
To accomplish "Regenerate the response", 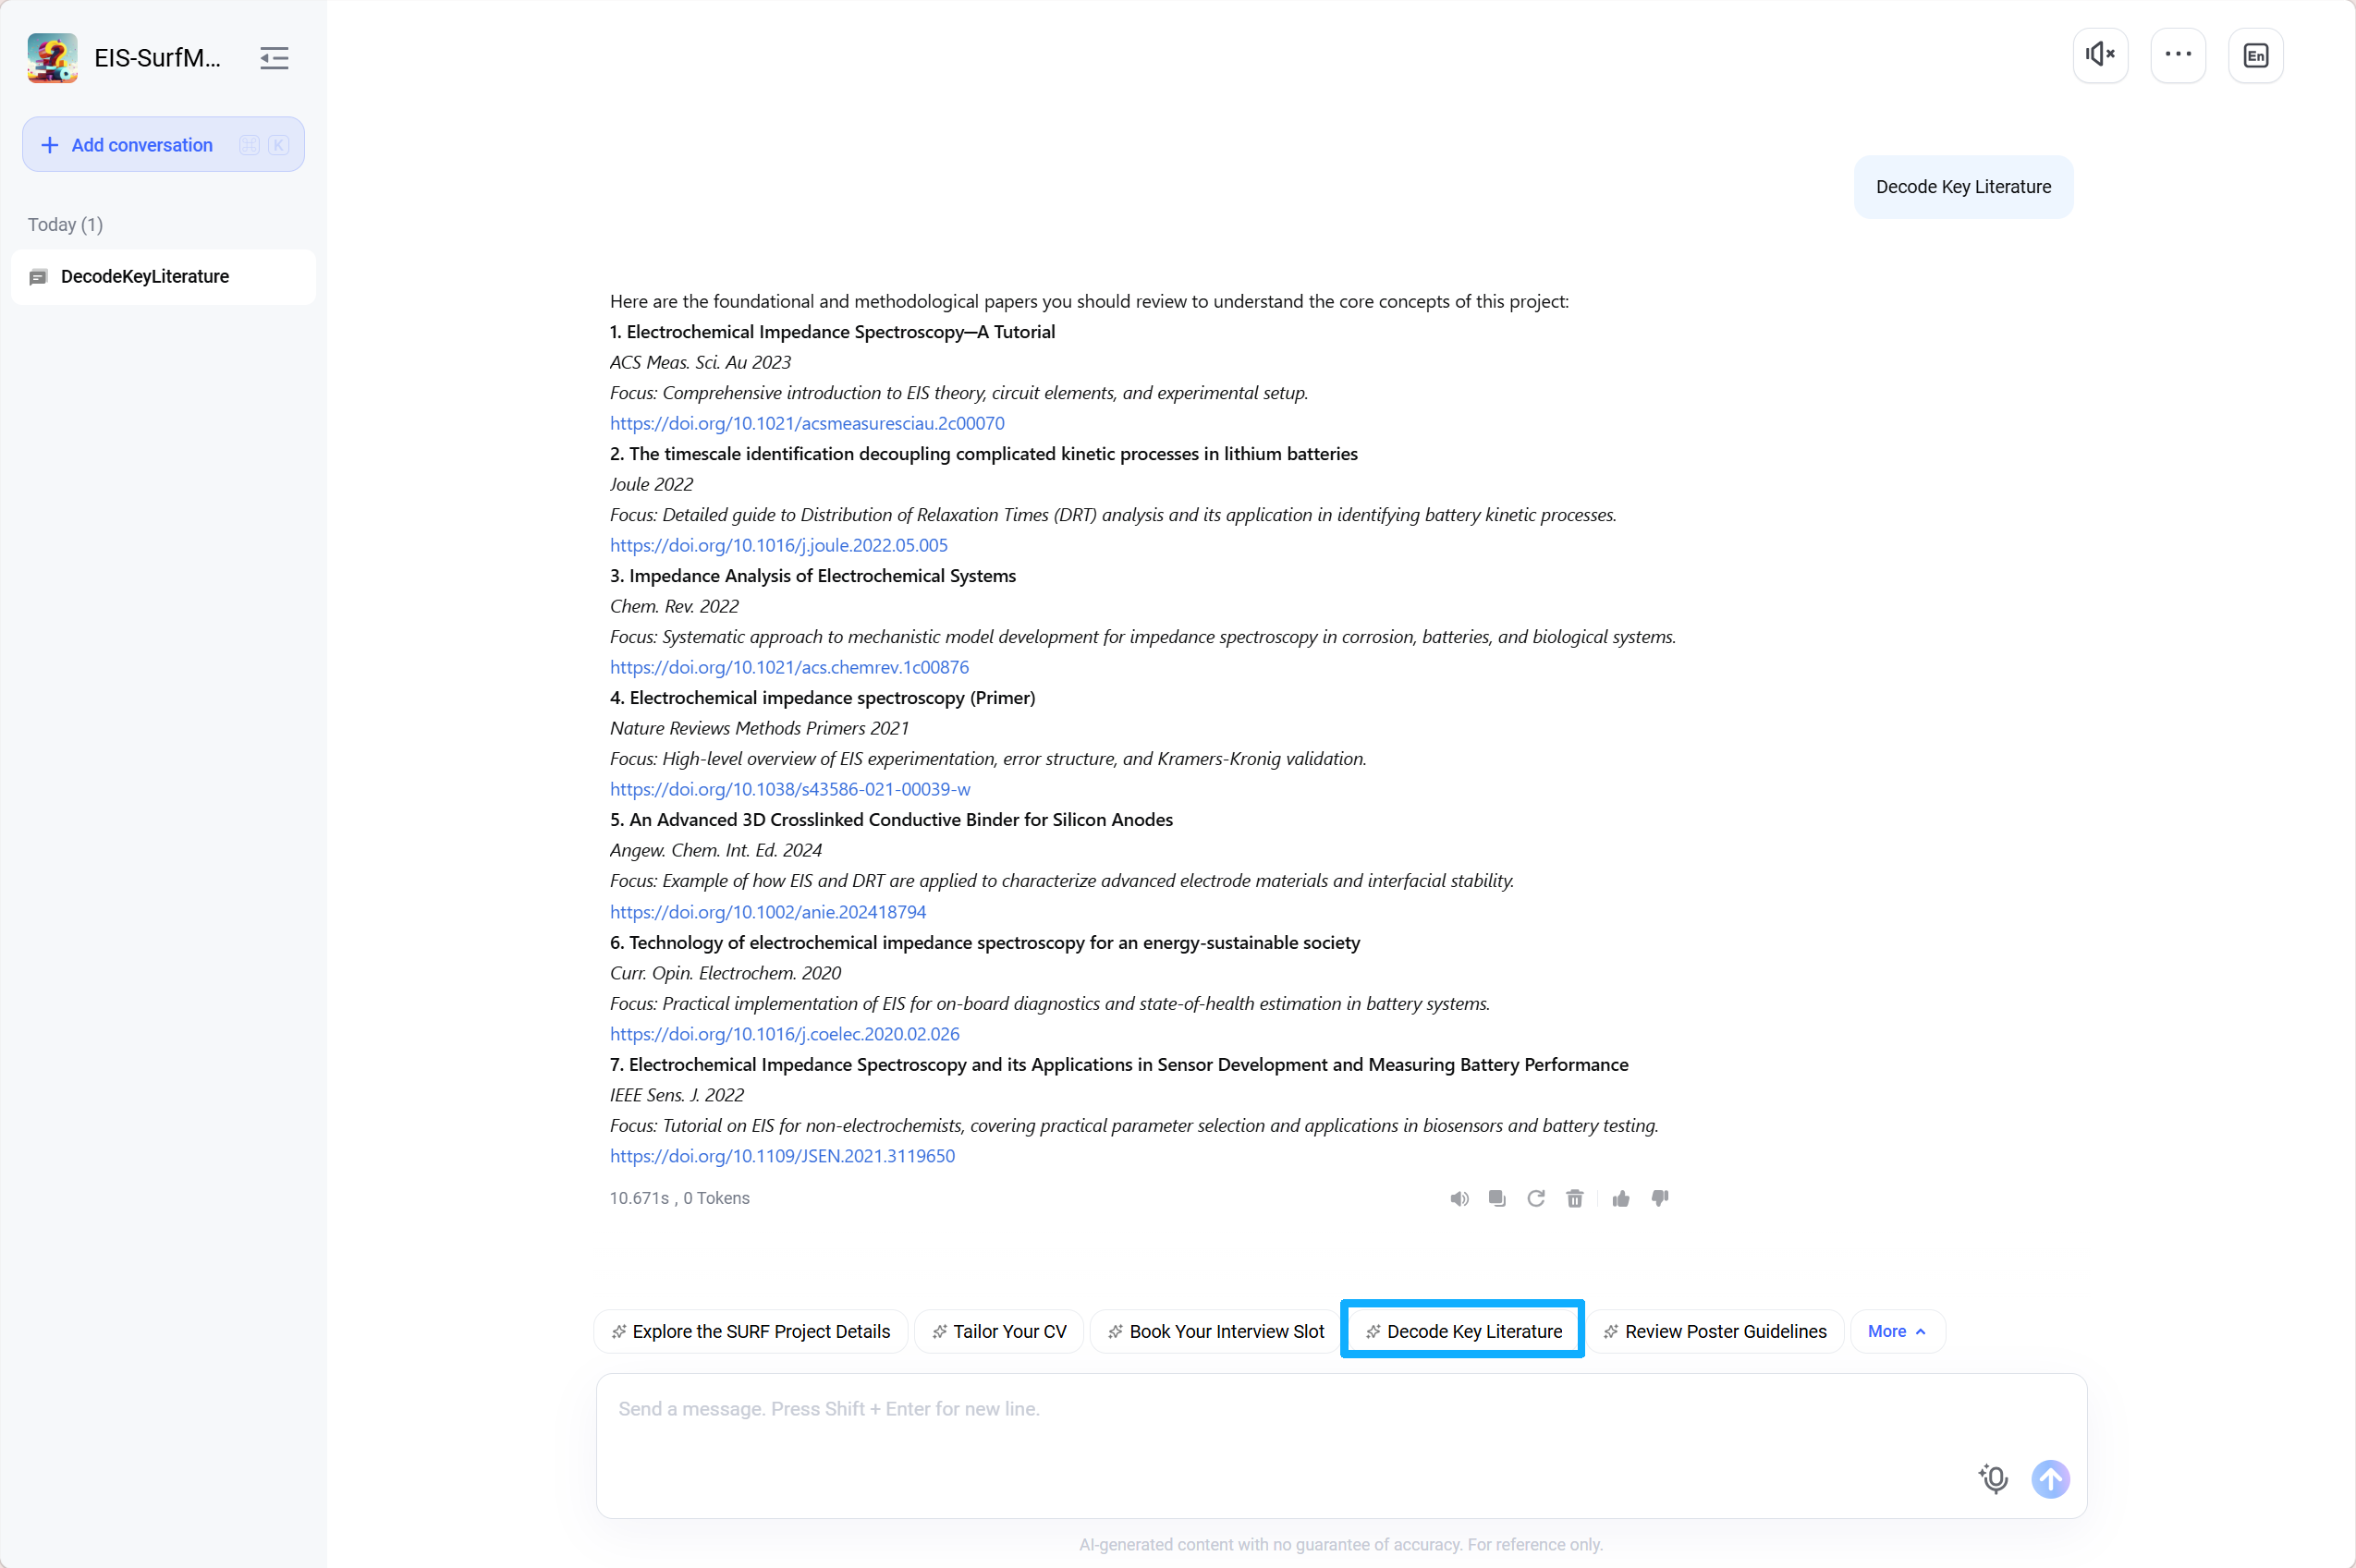I will pos(1535,1198).
